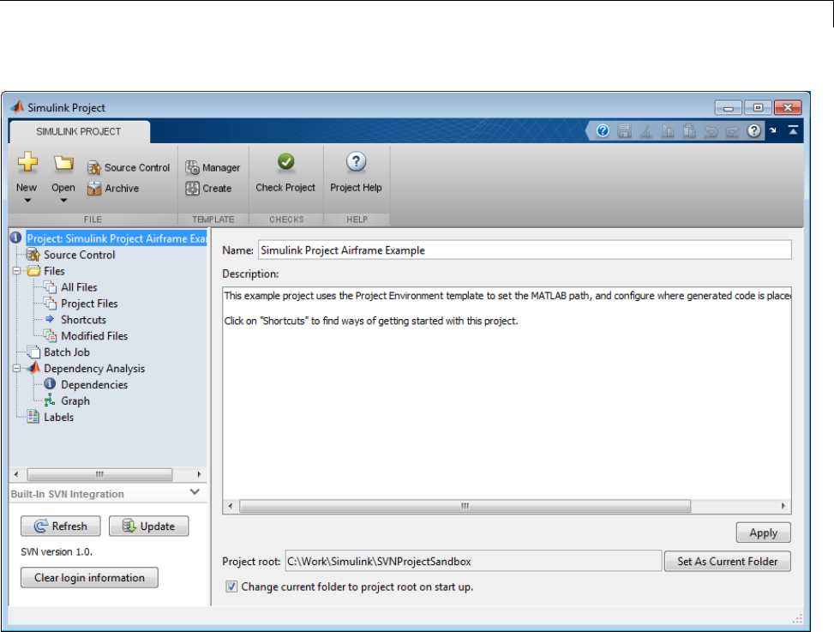Click the Apply button
This screenshot has width=834, height=632.
[763, 533]
